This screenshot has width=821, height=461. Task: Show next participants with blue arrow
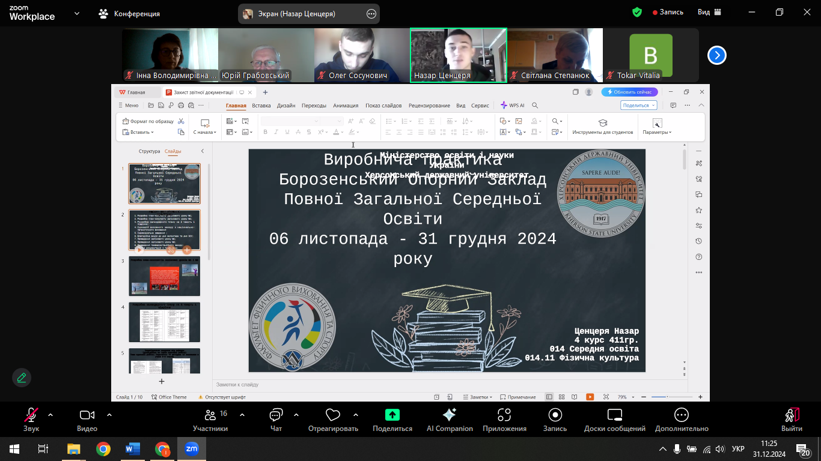(x=716, y=55)
